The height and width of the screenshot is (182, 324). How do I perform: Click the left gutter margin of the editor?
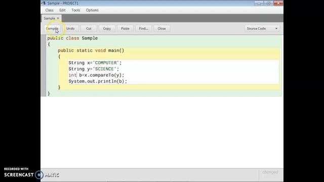[44, 66]
